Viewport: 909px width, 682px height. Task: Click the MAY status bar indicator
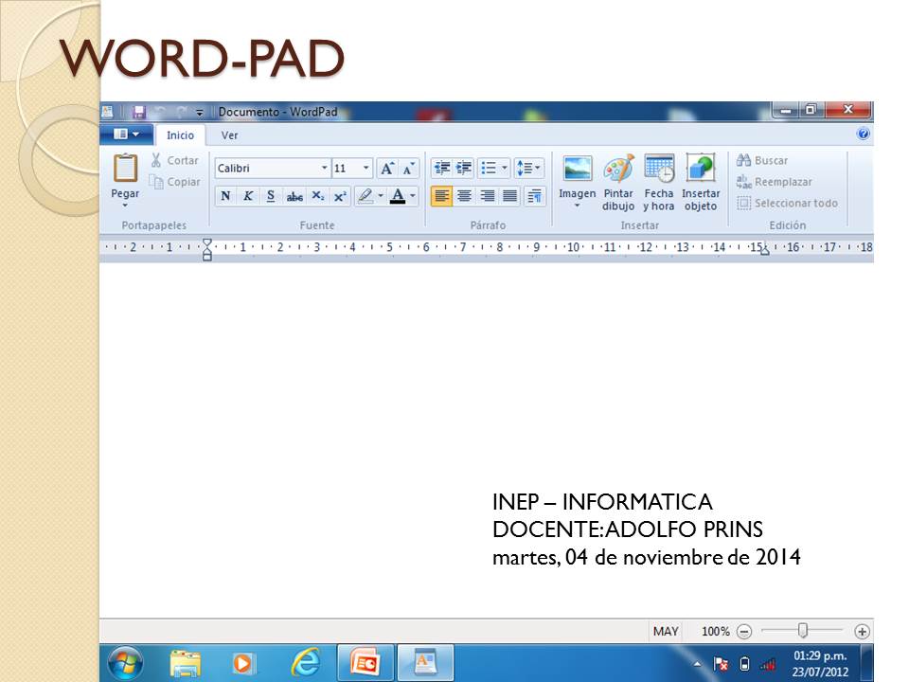click(666, 631)
